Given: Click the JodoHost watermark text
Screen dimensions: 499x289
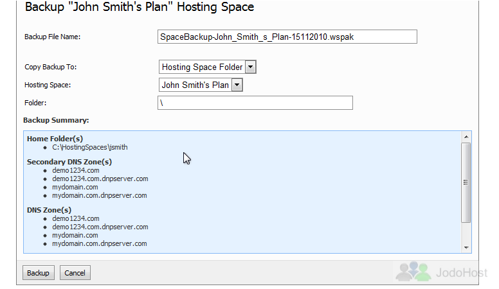Looking at the screenshot, I should click(461, 273).
